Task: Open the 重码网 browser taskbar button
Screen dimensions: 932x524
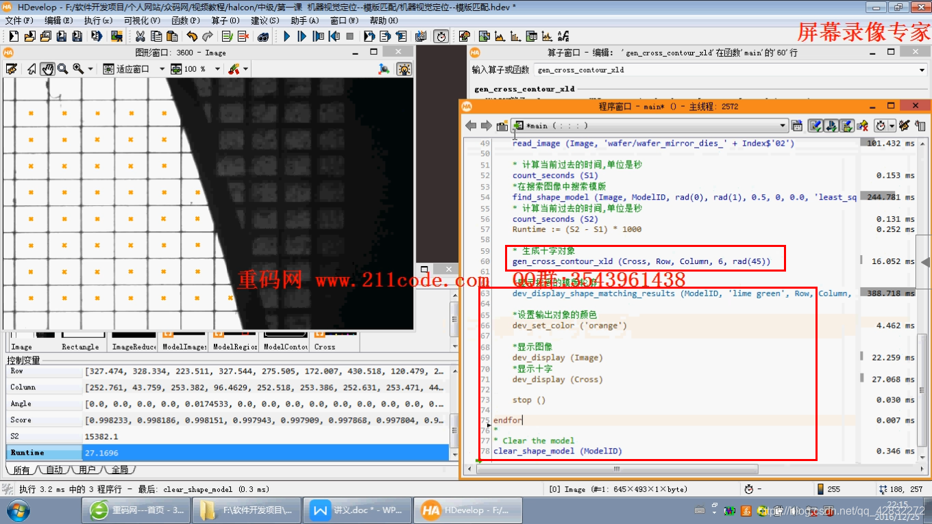Action: coord(136,510)
